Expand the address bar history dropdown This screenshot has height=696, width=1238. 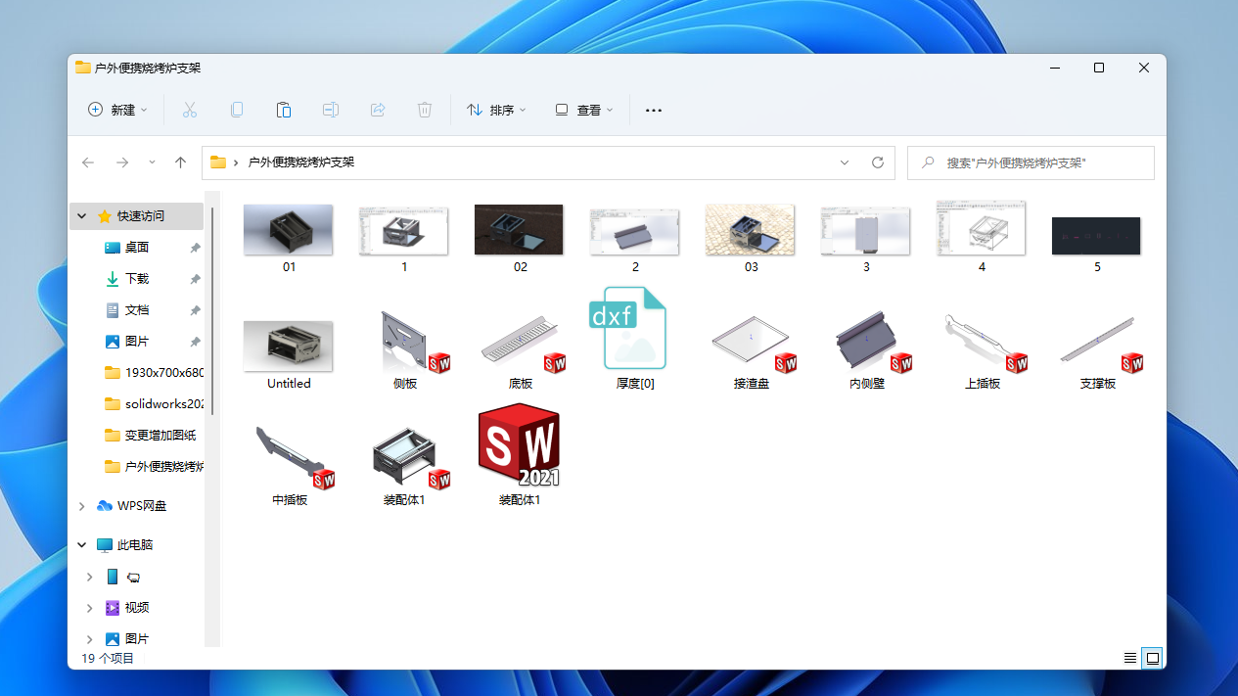coord(845,162)
